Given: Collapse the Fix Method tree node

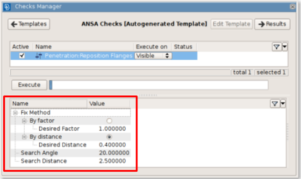Looking at the screenshot, I should [x=15, y=113].
